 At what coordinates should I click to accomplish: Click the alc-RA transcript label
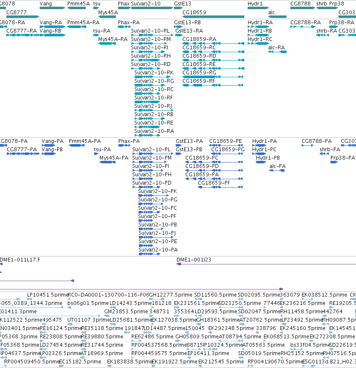pos(277,47)
